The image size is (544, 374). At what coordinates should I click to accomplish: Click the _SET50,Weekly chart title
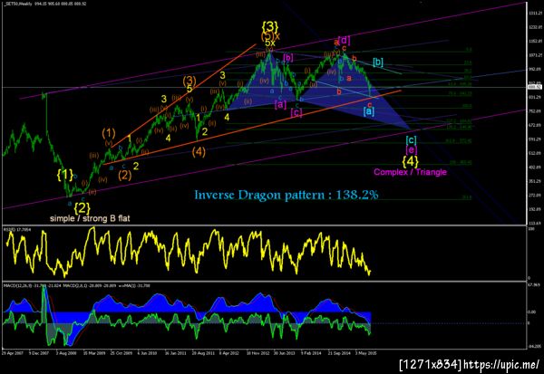tap(18, 4)
